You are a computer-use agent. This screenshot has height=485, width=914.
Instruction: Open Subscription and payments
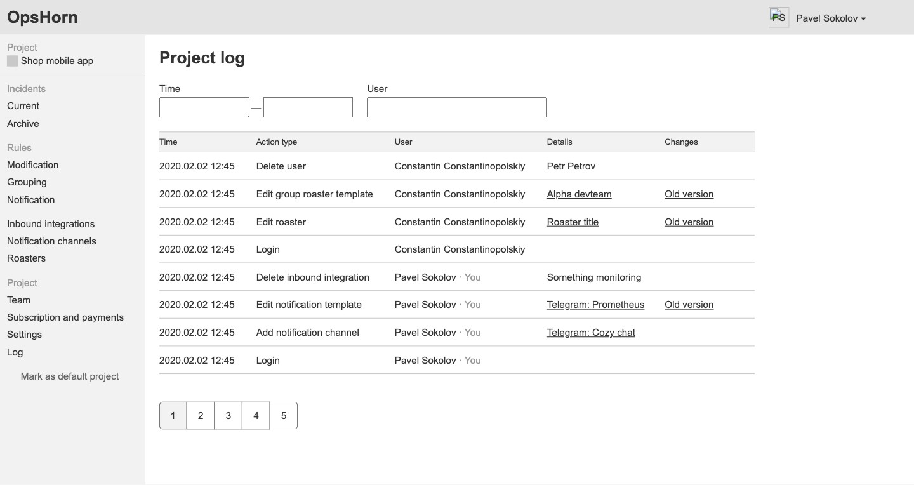(x=65, y=317)
